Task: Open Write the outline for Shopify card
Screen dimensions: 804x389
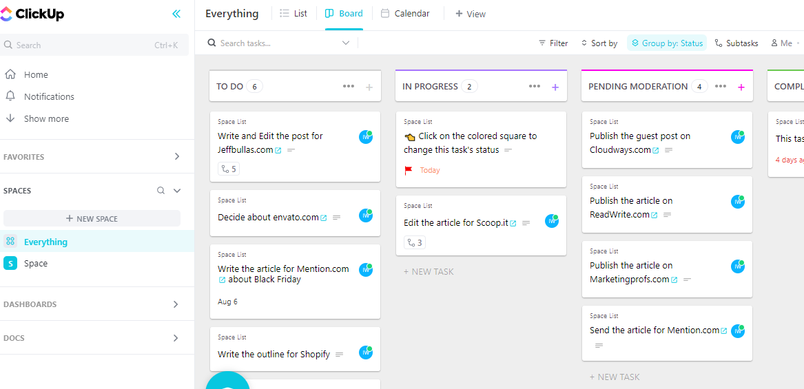Action: (x=296, y=349)
